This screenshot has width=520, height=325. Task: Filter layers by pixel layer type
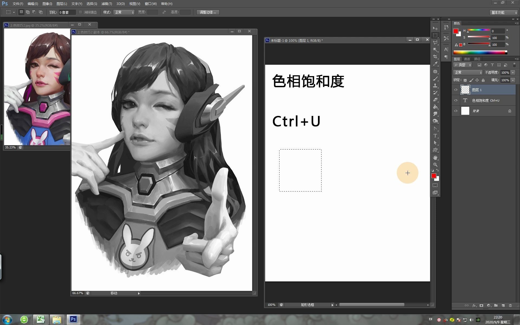(479, 65)
